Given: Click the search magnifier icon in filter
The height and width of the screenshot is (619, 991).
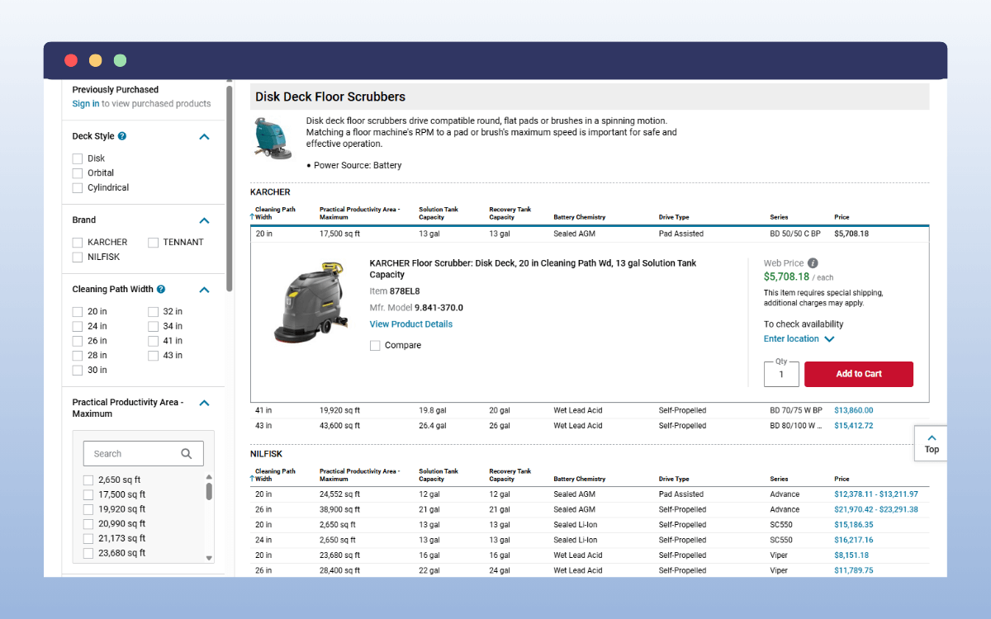Looking at the screenshot, I should (x=187, y=453).
